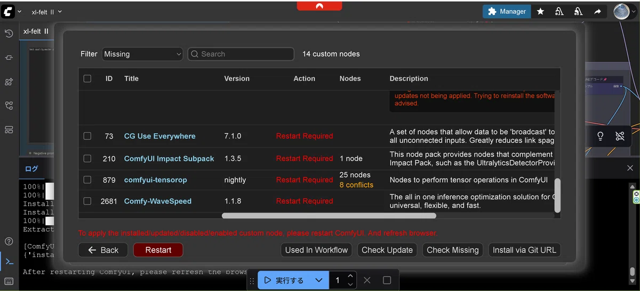
Task: Click the 14 custom nodes label
Action: coord(331,54)
